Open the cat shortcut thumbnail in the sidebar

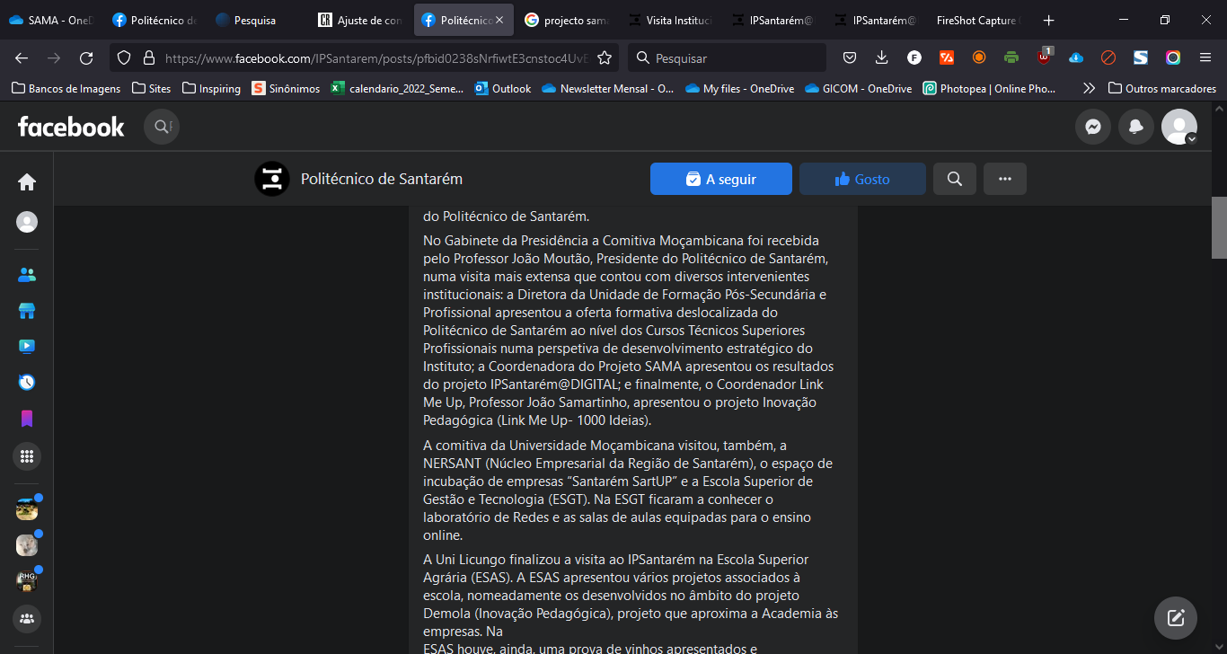pyautogui.click(x=27, y=545)
